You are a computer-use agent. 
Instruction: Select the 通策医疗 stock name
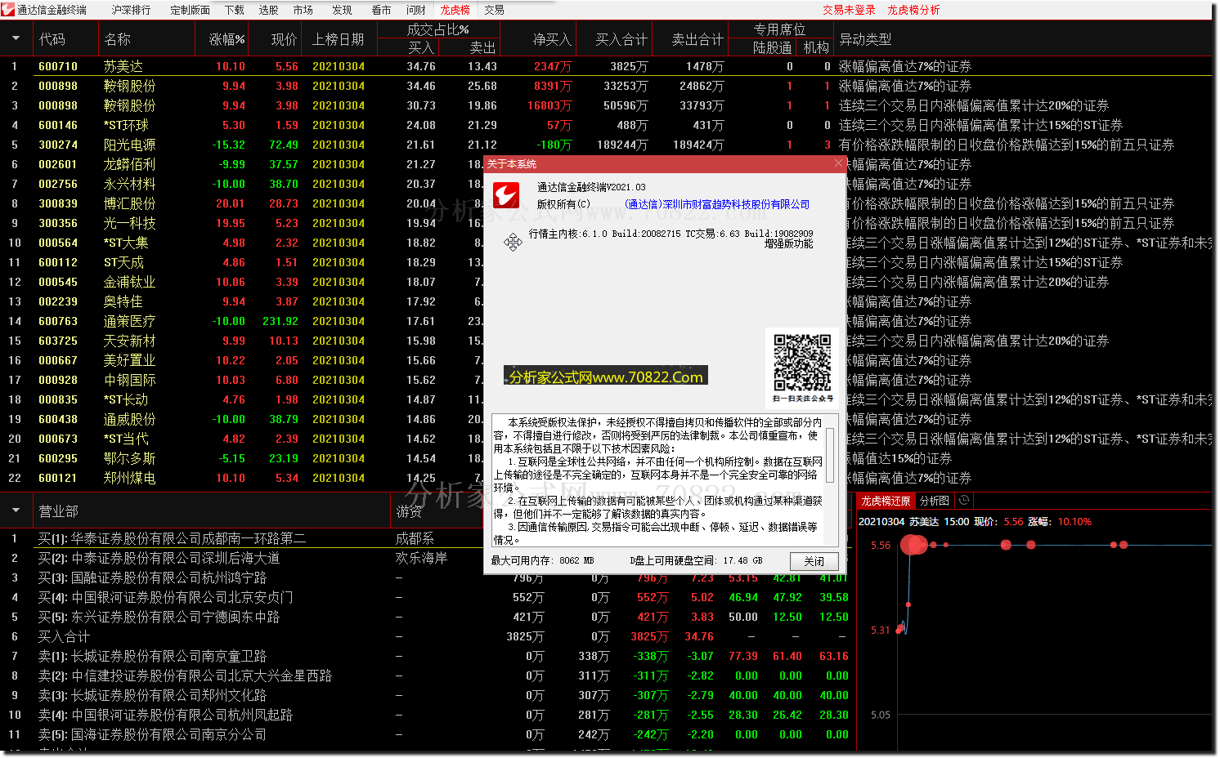[129, 321]
